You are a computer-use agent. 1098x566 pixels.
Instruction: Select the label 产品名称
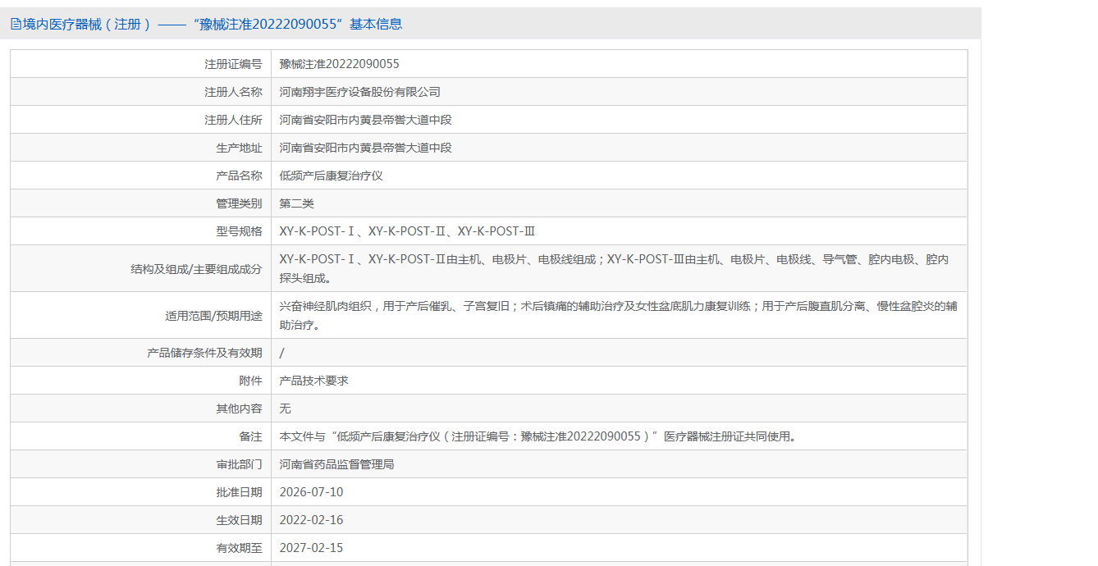tap(239, 176)
